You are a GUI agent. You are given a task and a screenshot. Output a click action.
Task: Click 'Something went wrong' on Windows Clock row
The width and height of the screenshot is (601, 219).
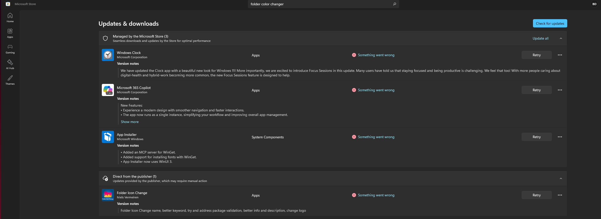(376, 55)
